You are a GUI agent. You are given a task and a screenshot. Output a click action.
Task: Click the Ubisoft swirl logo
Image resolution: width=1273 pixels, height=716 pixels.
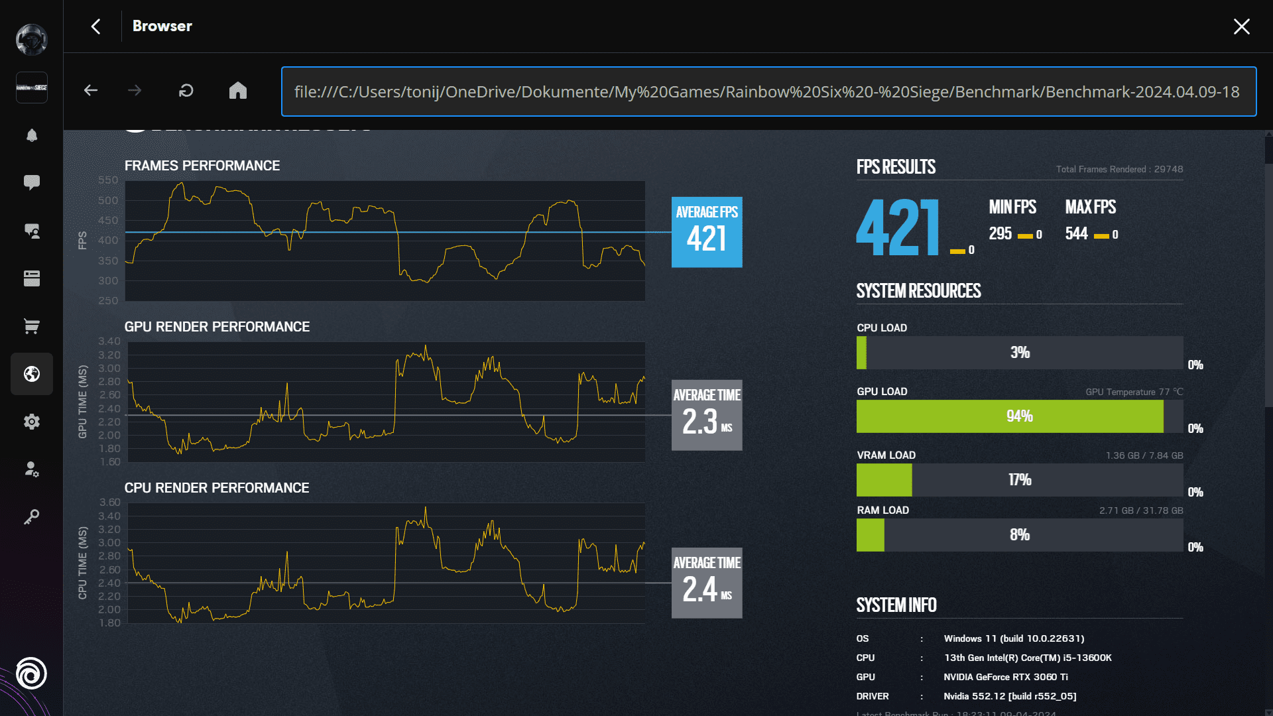(31, 674)
